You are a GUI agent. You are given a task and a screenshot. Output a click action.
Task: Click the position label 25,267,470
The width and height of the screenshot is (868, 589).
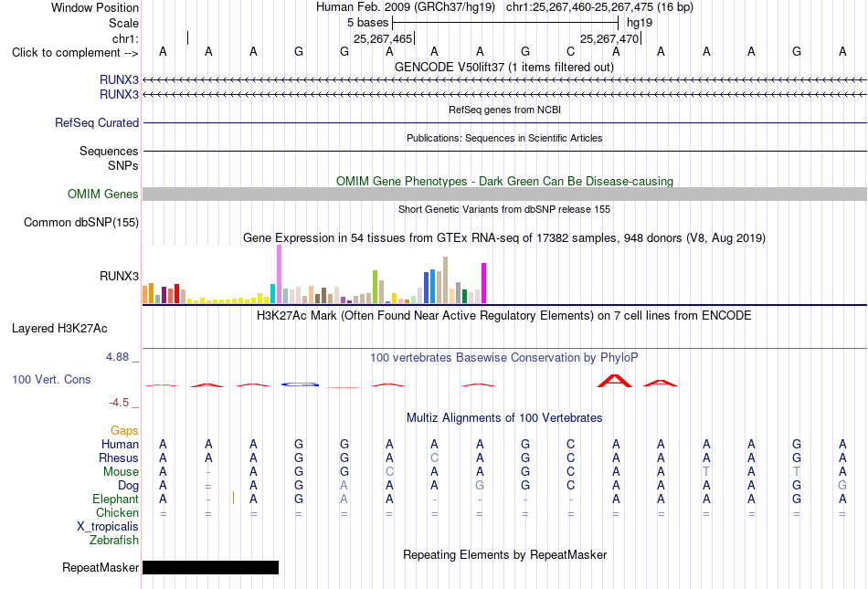609,39
